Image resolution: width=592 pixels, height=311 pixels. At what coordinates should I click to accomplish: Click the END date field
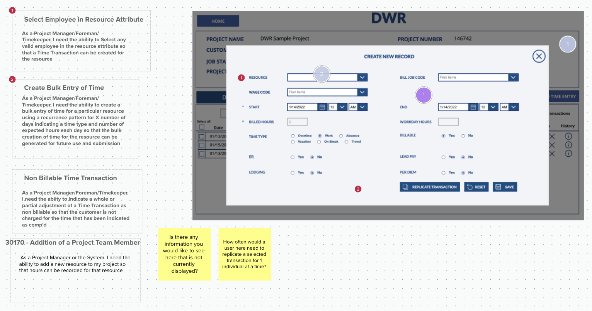[x=454, y=107]
